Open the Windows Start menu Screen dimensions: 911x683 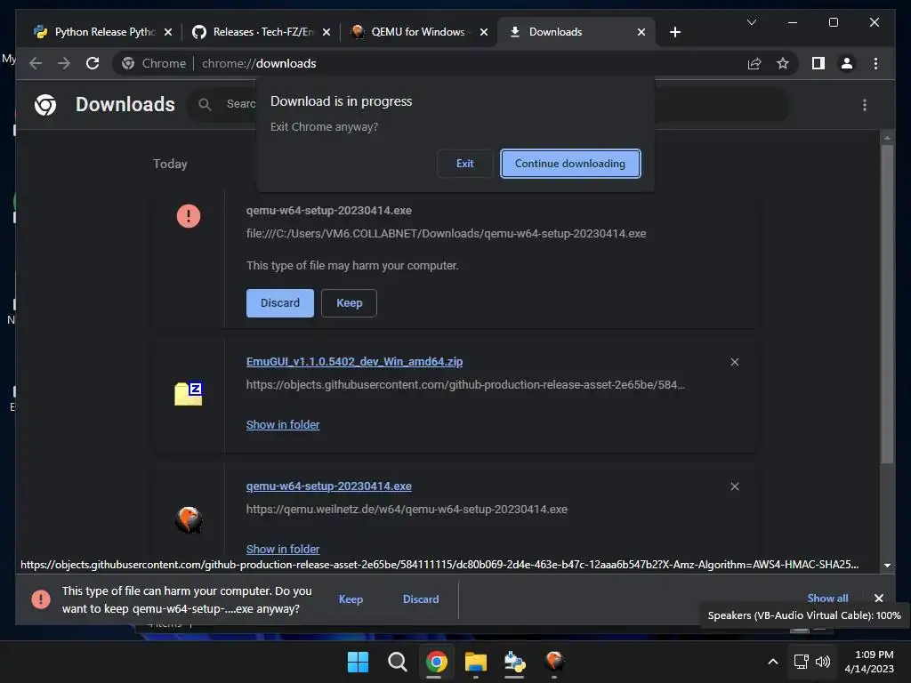coord(358,662)
